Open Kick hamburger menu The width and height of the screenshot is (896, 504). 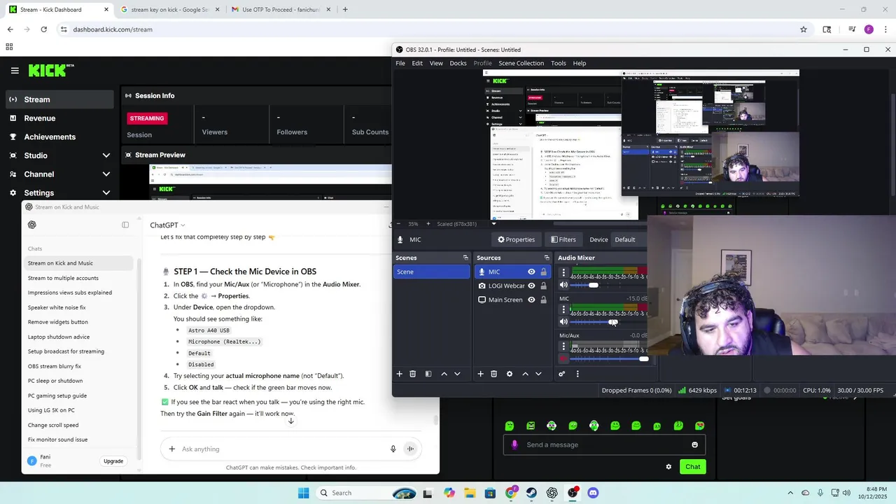point(15,71)
